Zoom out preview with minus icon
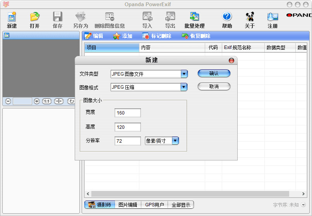Screen dimensions: 312x216 pos(8,101)
